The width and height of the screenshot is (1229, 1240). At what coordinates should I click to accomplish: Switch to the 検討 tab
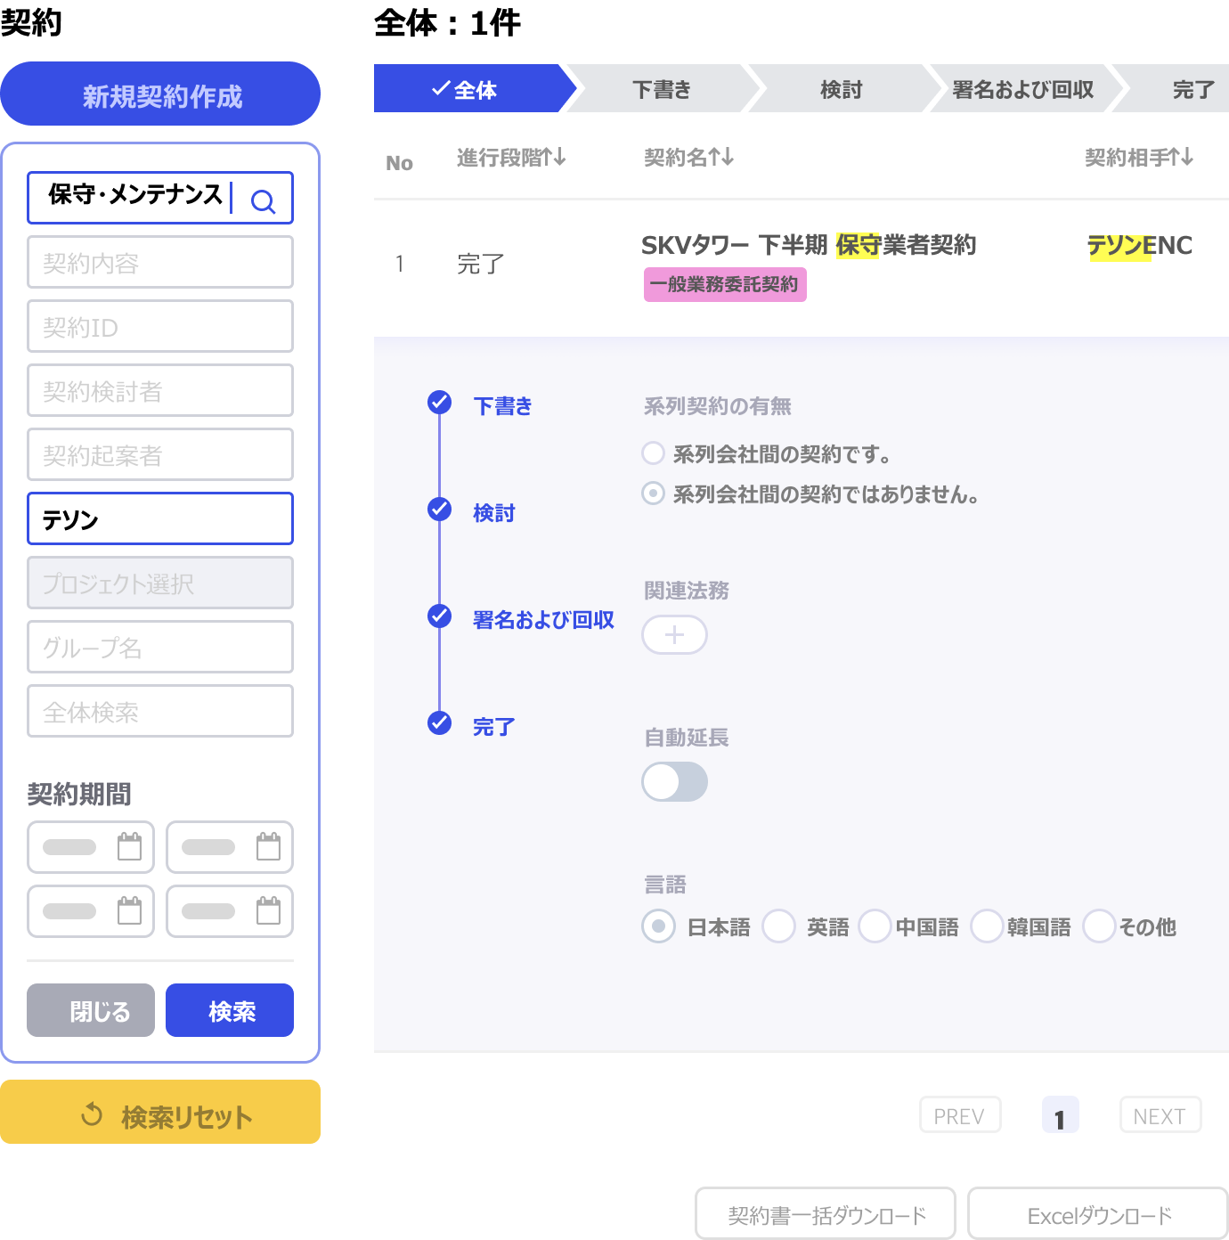[x=842, y=88]
